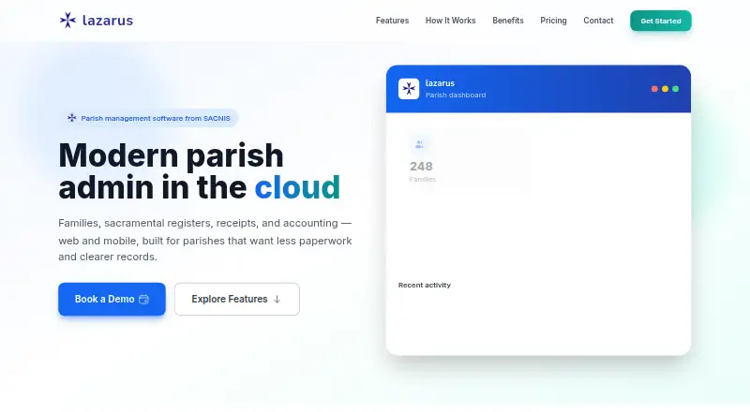750x412 pixels.
Task: Click the 248 families count
Action: 421,167
